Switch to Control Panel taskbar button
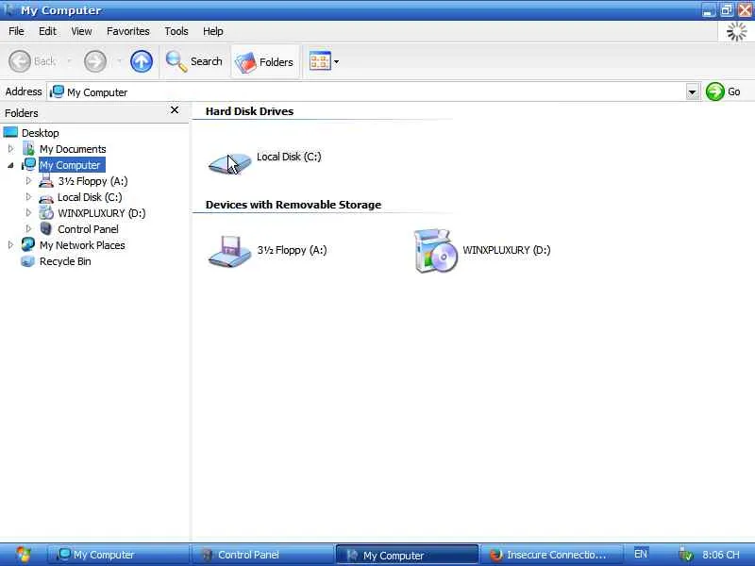 click(263, 555)
